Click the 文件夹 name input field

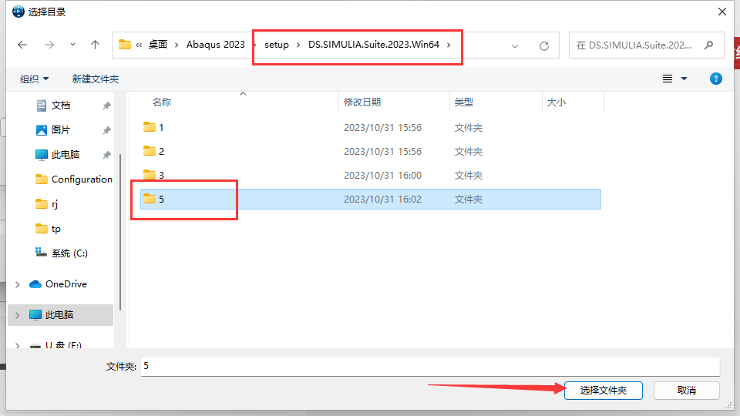coord(430,366)
